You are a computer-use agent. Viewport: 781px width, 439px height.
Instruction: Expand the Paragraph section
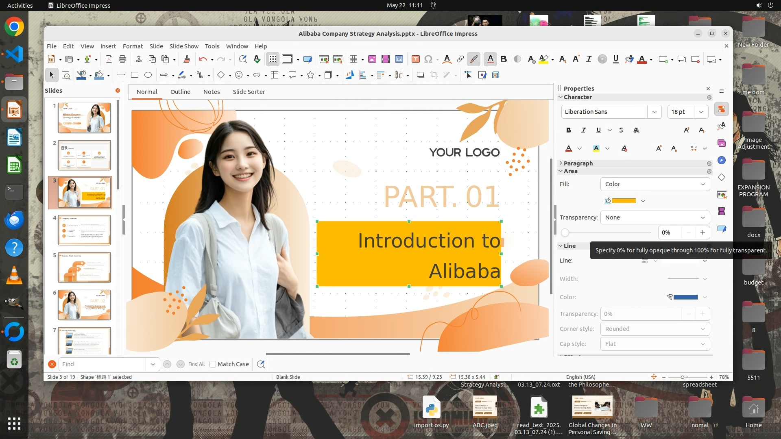point(578,163)
